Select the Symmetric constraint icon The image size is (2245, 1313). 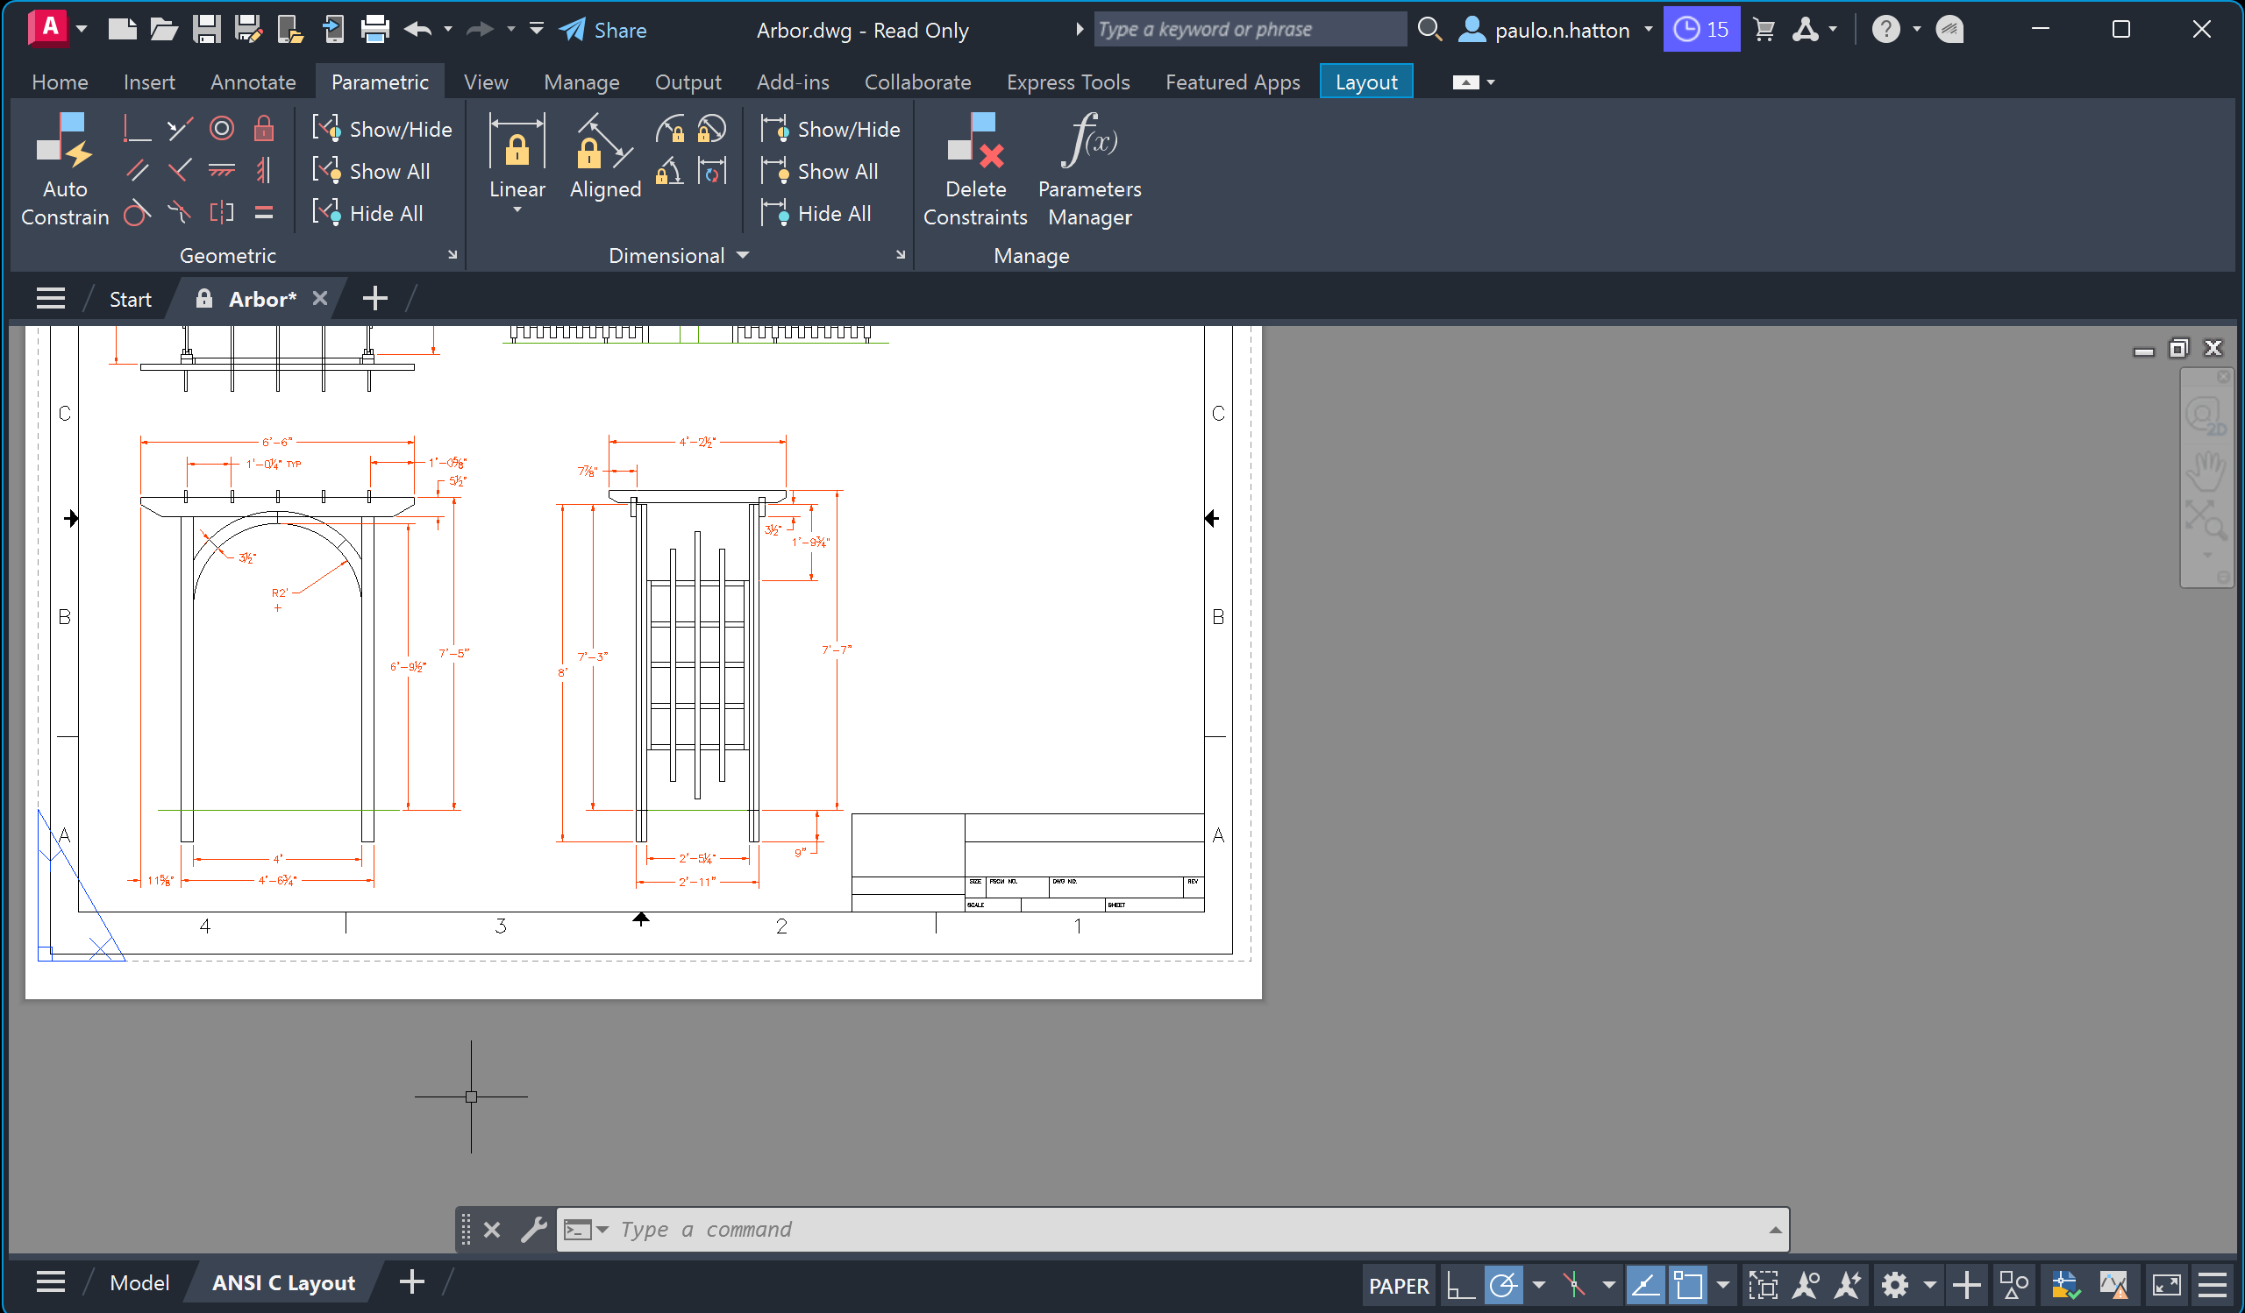coord(222,214)
